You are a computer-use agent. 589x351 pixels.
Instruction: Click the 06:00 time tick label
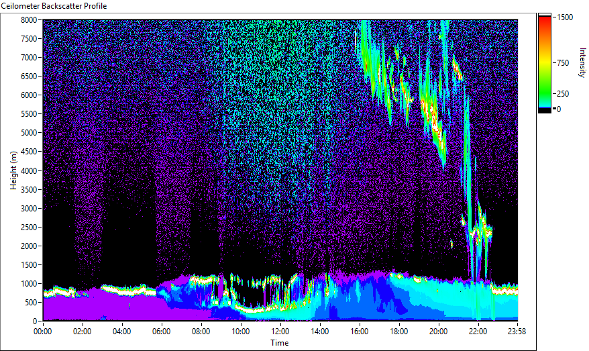point(162,332)
